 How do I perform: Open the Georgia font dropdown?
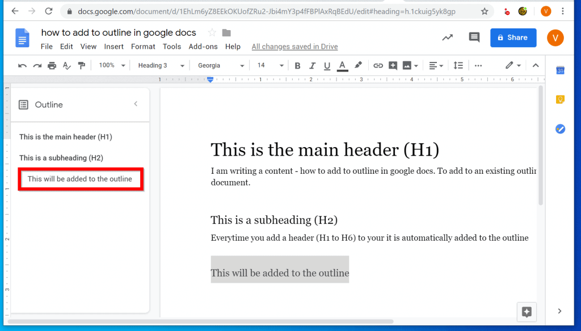click(221, 66)
